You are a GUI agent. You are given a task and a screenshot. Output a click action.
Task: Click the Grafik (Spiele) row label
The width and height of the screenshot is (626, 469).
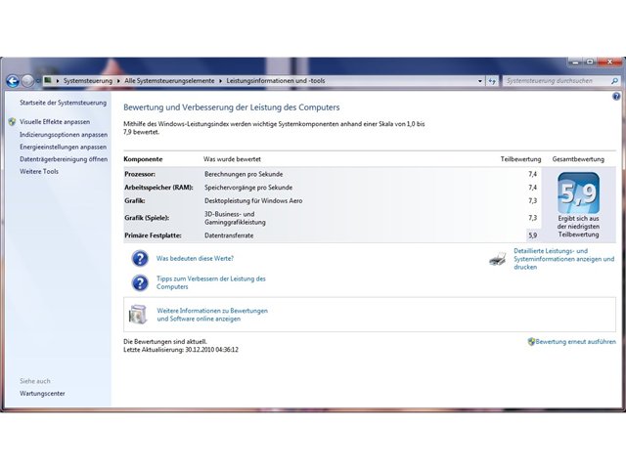[147, 218]
